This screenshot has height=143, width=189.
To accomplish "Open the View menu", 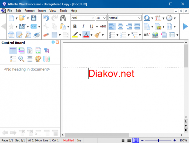I will coord(53,11).
